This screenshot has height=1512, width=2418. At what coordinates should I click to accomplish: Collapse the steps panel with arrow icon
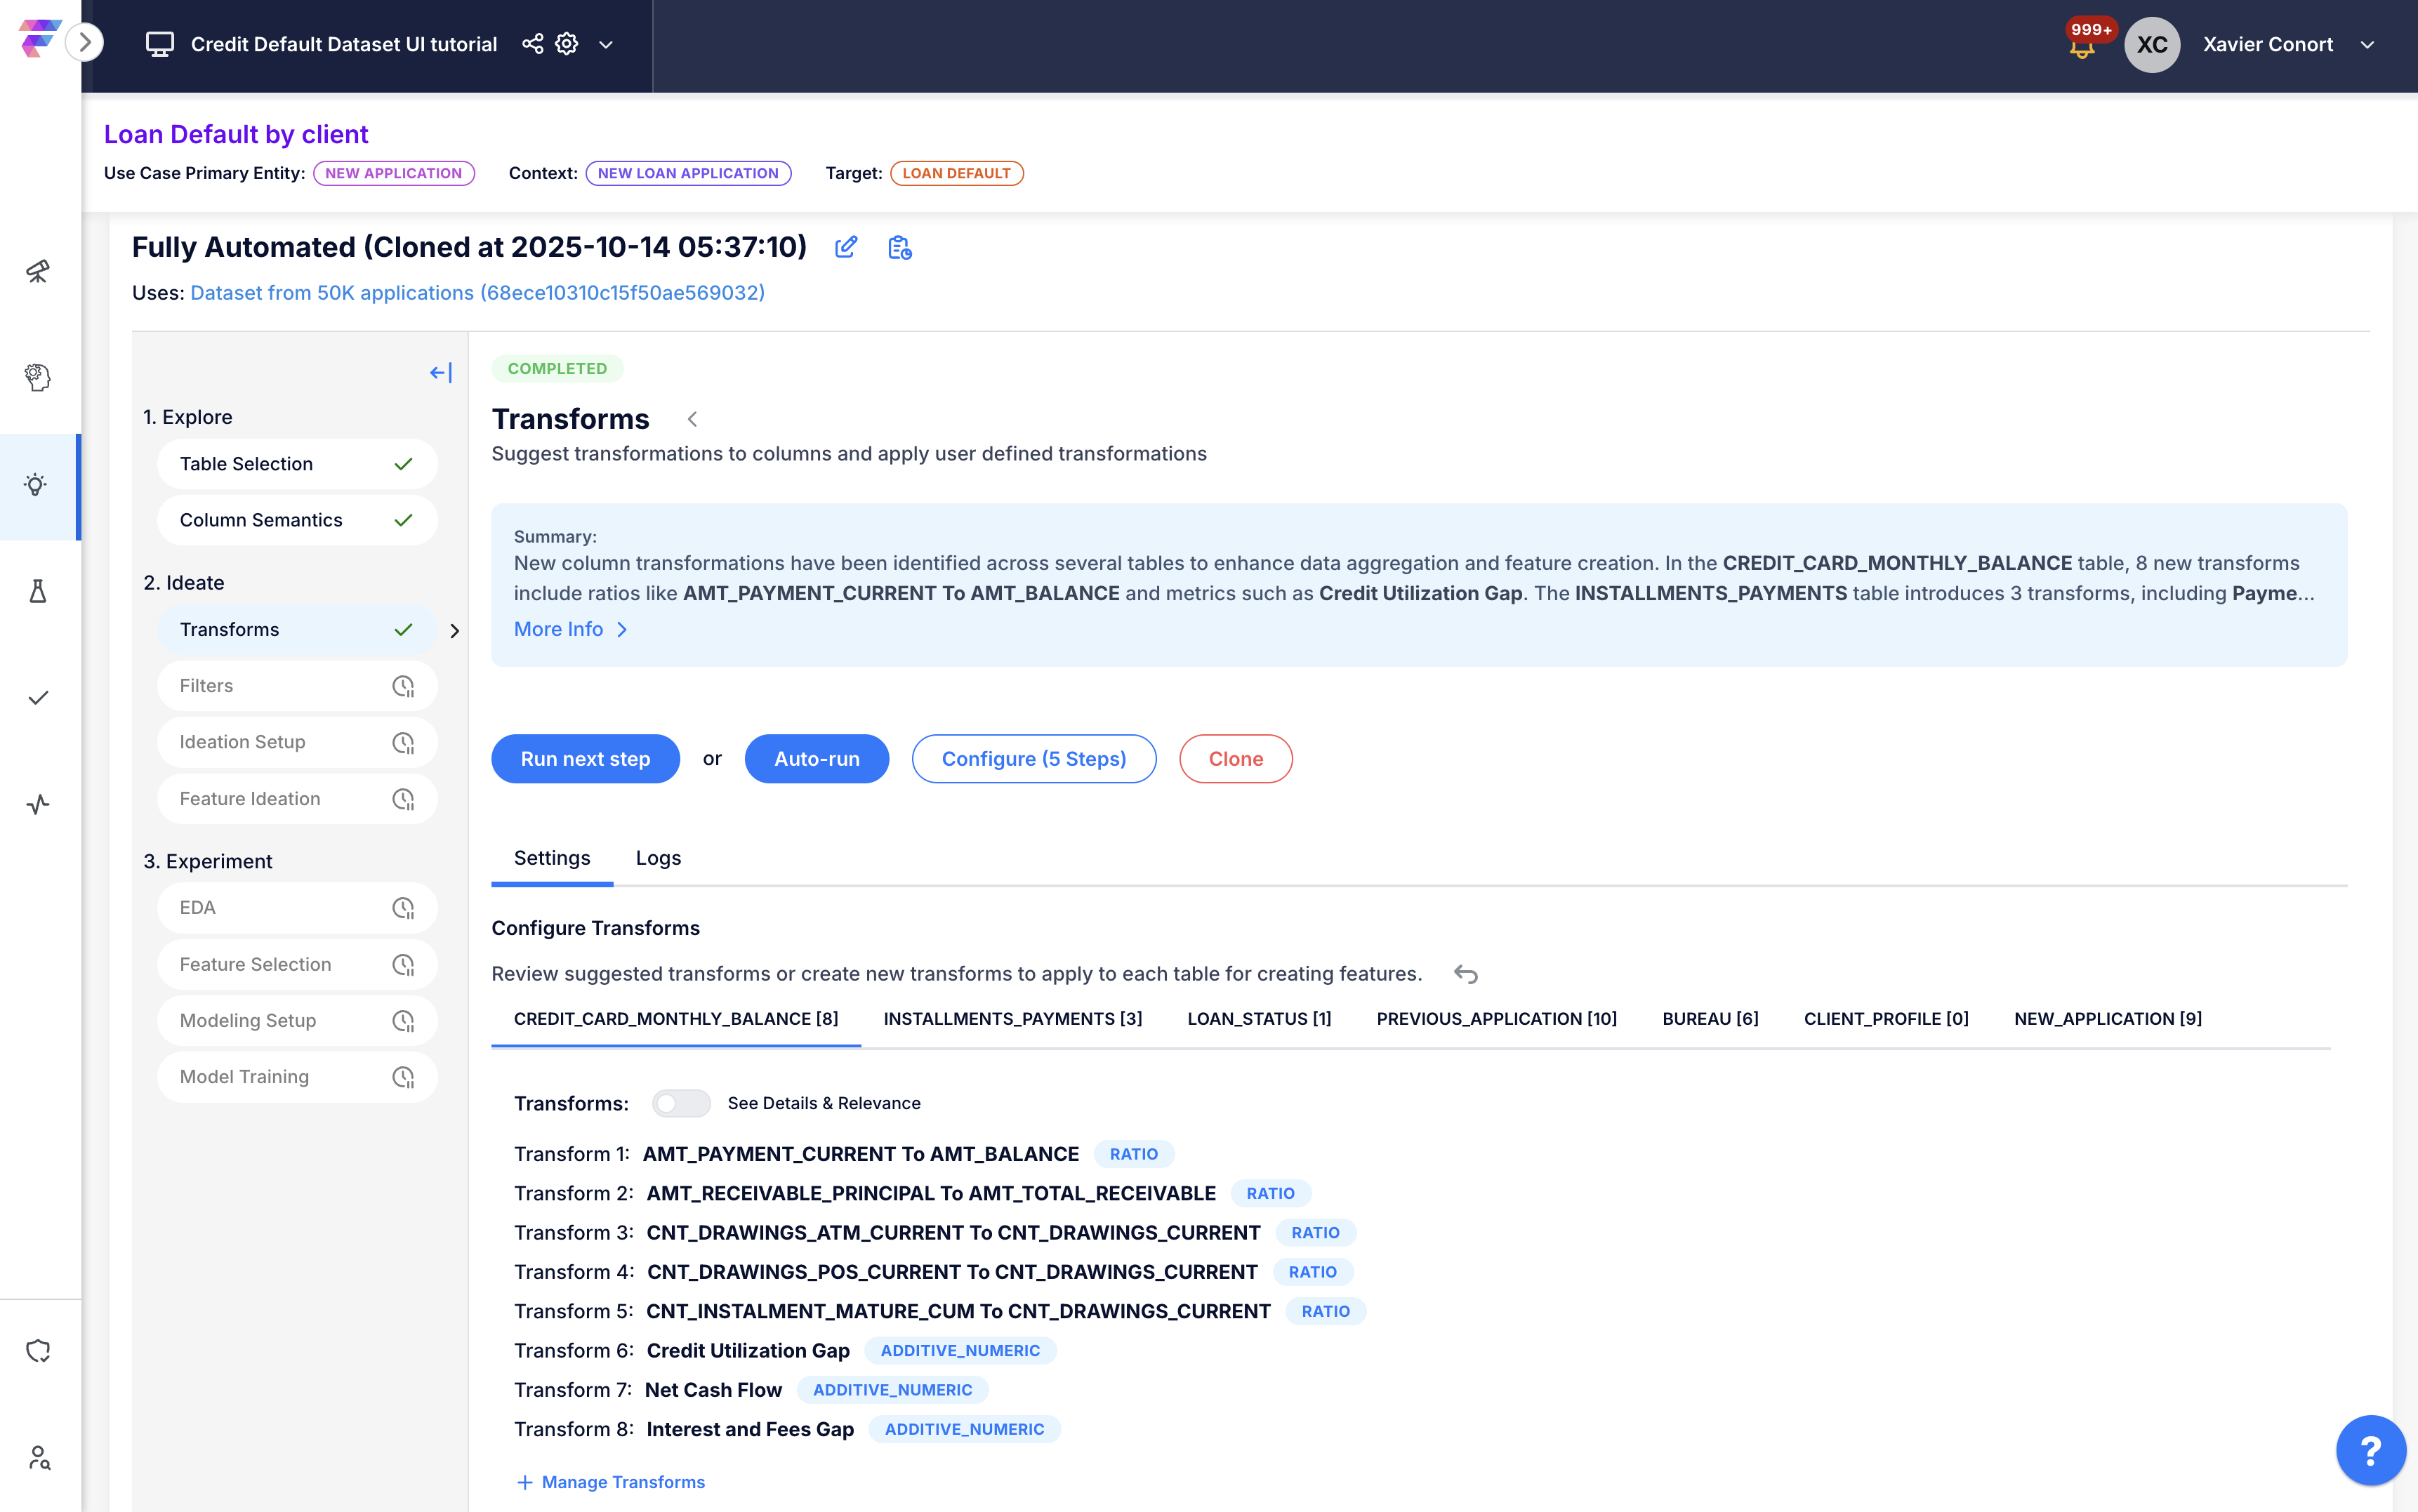click(441, 372)
